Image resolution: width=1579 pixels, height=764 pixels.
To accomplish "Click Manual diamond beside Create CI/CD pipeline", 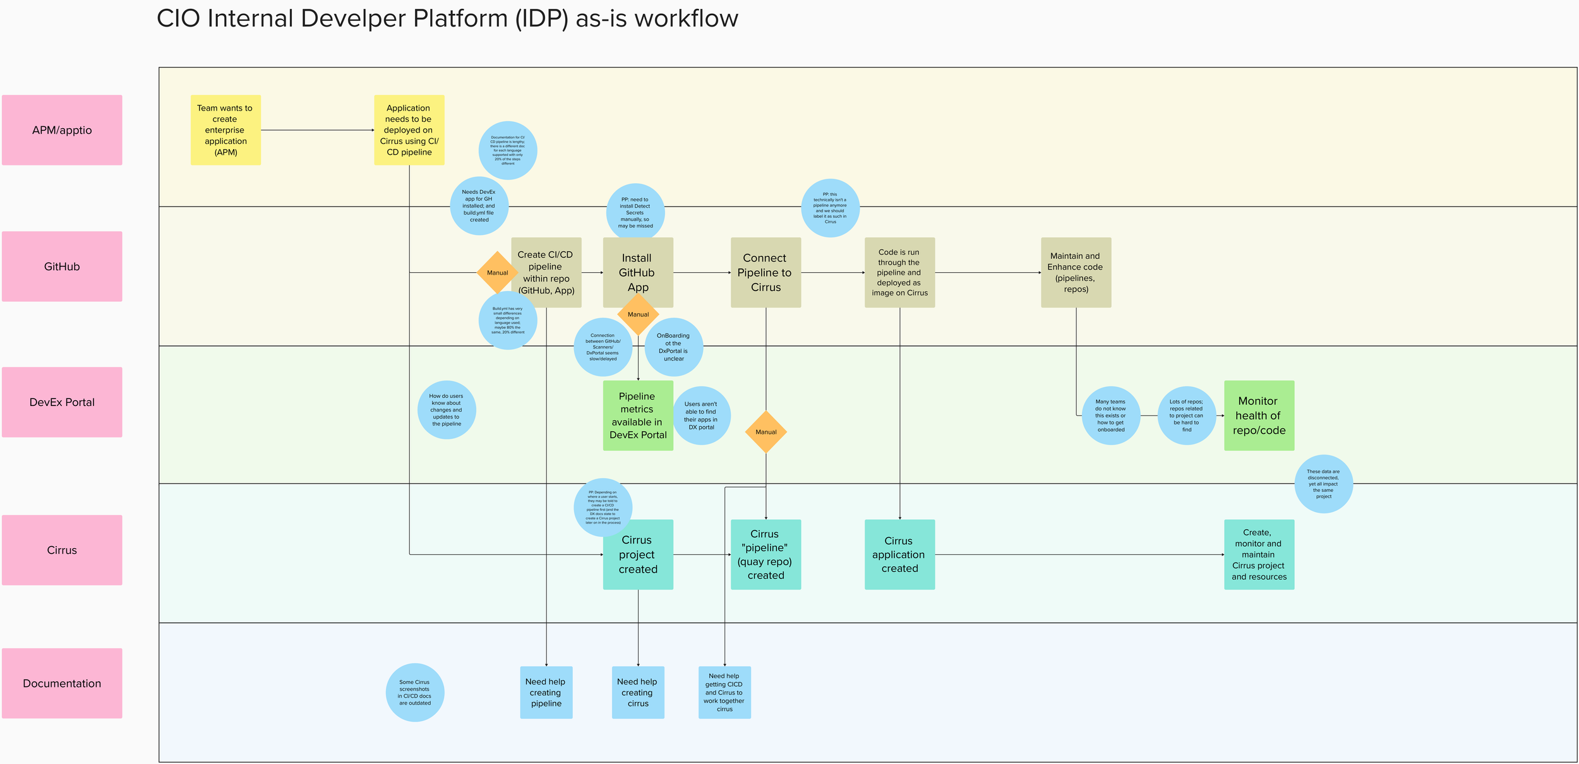I will [497, 273].
